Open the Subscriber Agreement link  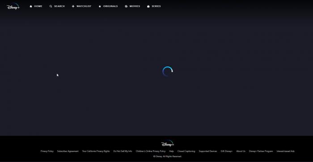pyautogui.click(x=68, y=151)
